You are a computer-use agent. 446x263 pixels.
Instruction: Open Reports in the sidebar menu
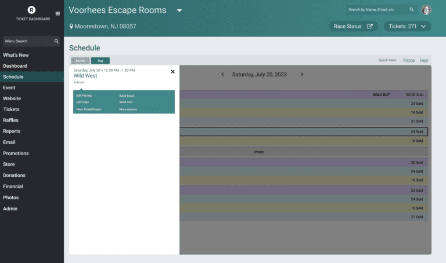[12, 131]
